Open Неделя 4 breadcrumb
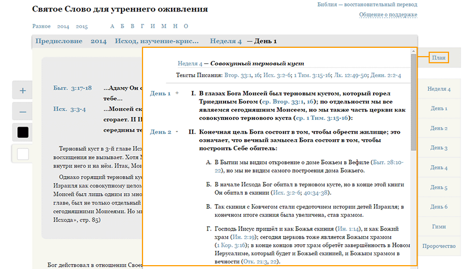Image resolution: width=476 pixels, height=269 pixels. (226, 41)
